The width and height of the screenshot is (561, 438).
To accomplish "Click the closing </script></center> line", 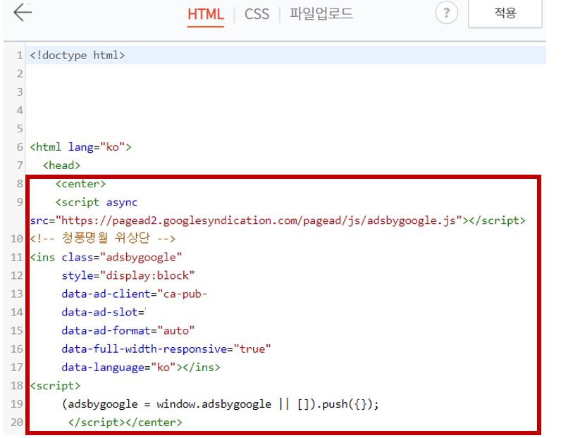I will point(125,423).
